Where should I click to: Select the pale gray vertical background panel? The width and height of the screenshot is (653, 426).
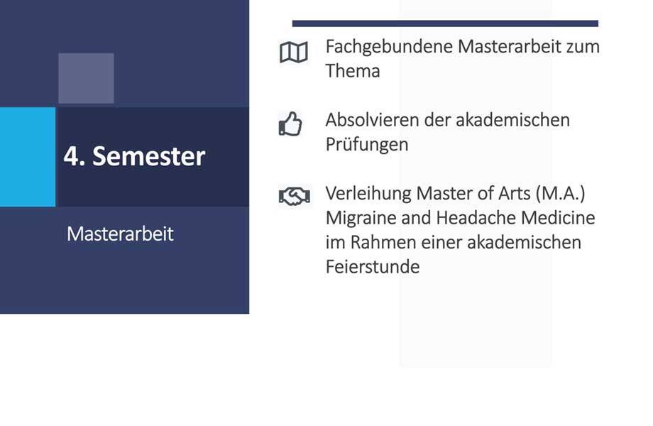pyautogui.click(x=475, y=327)
